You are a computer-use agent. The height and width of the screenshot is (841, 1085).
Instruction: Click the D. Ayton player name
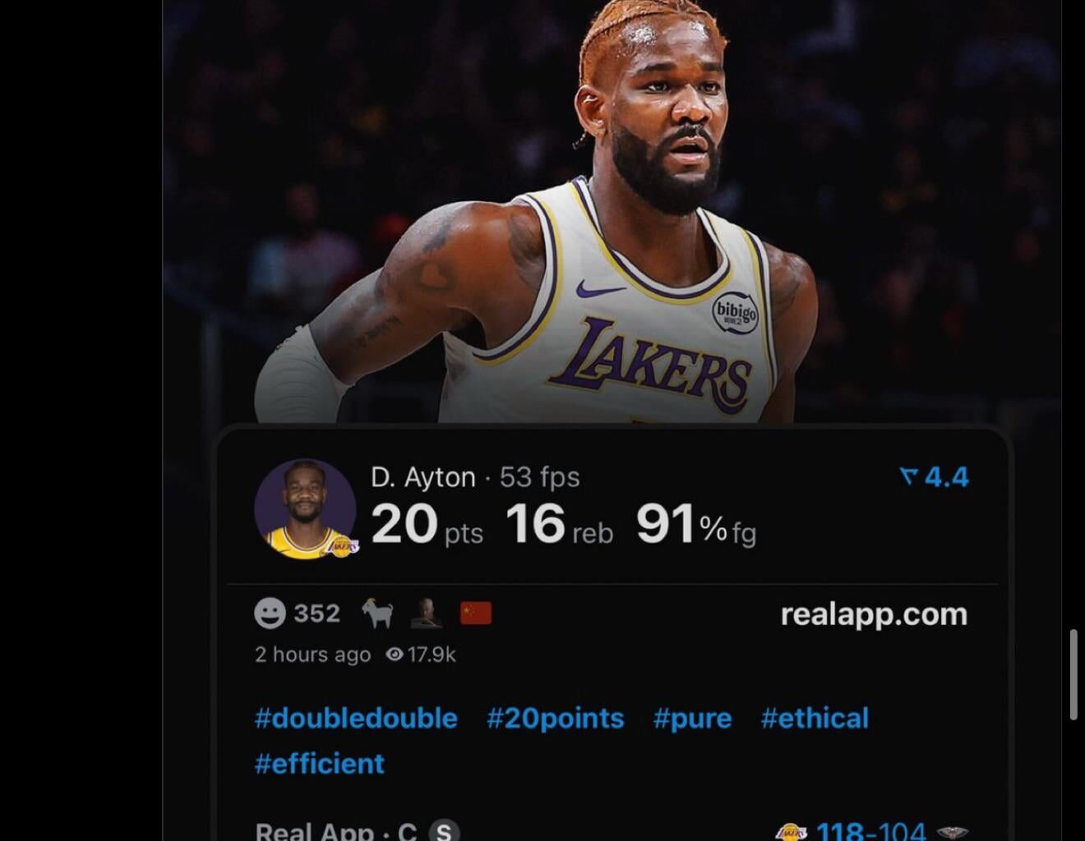[423, 477]
